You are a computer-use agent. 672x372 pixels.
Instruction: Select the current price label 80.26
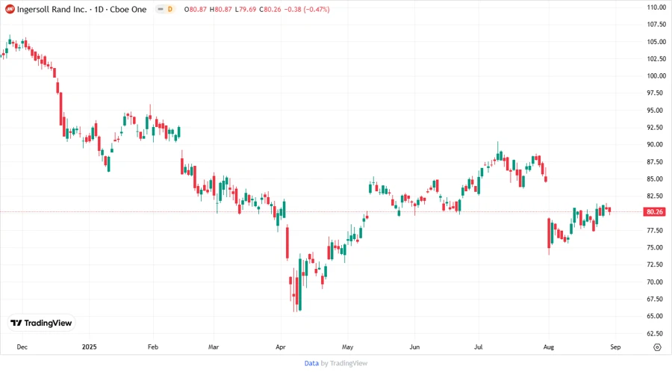click(x=654, y=211)
